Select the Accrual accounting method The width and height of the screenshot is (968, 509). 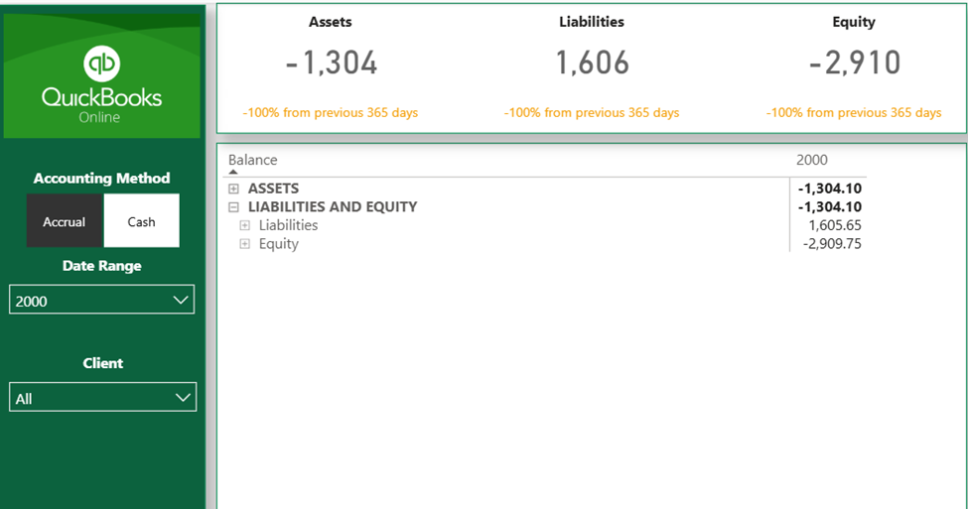click(65, 221)
